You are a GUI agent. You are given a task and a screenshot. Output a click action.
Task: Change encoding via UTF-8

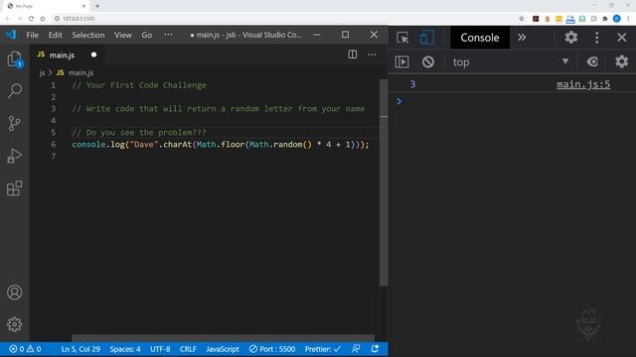click(160, 349)
